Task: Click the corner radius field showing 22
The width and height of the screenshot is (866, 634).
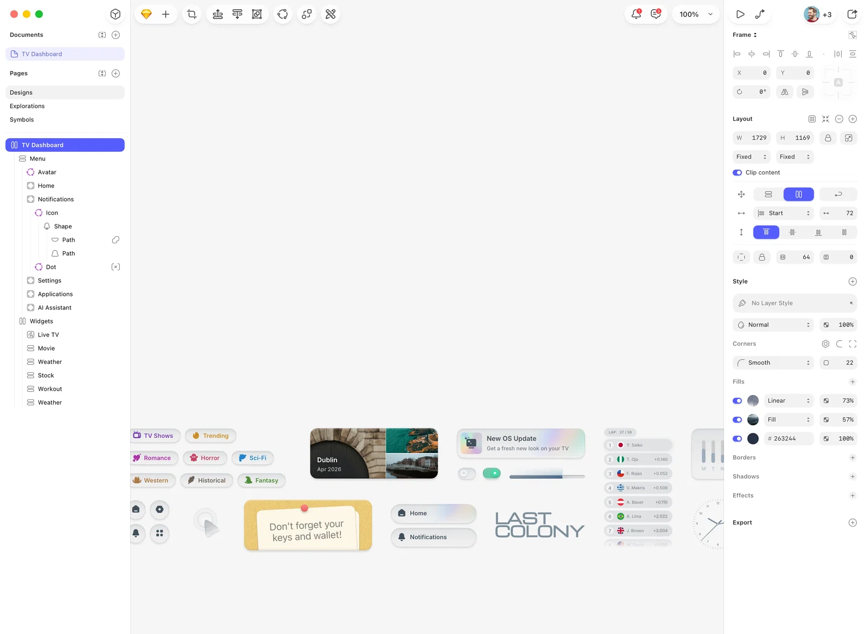Action: (x=838, y=363)
